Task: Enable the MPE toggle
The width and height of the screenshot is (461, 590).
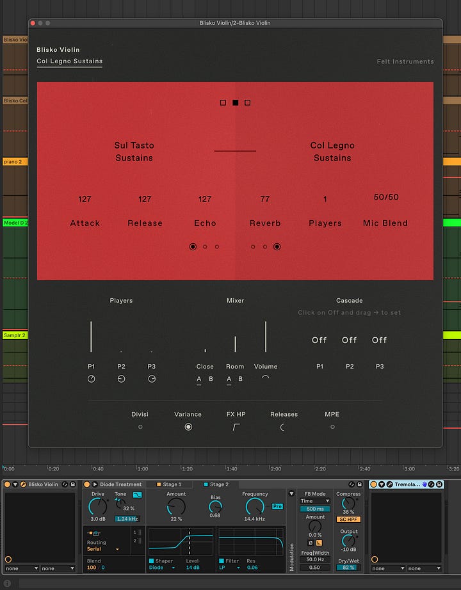Action: click(332, 427)
